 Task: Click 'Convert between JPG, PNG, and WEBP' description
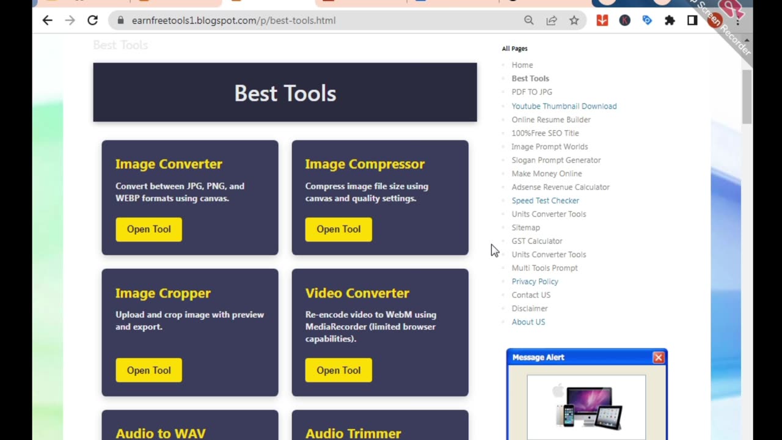pyautogui.click(x=180, y=192)
